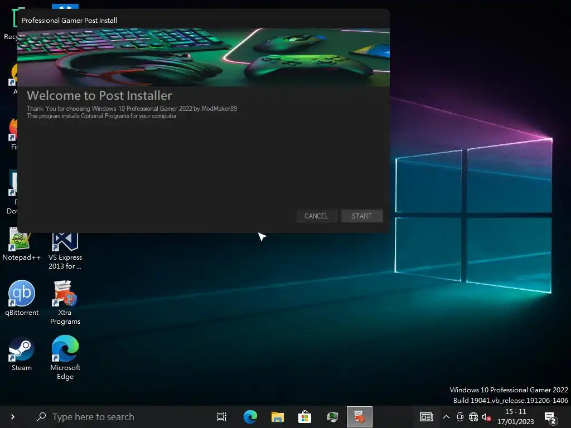
Task: Click the Welcome to Post Installer heading
Action: [x=99, y=95]
